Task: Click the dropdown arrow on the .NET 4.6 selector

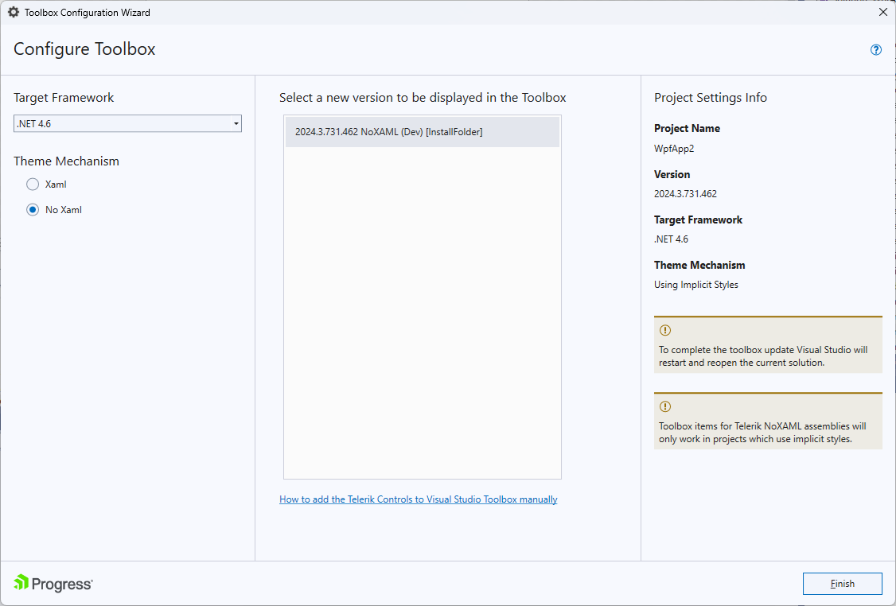Action: coord(236,123)
